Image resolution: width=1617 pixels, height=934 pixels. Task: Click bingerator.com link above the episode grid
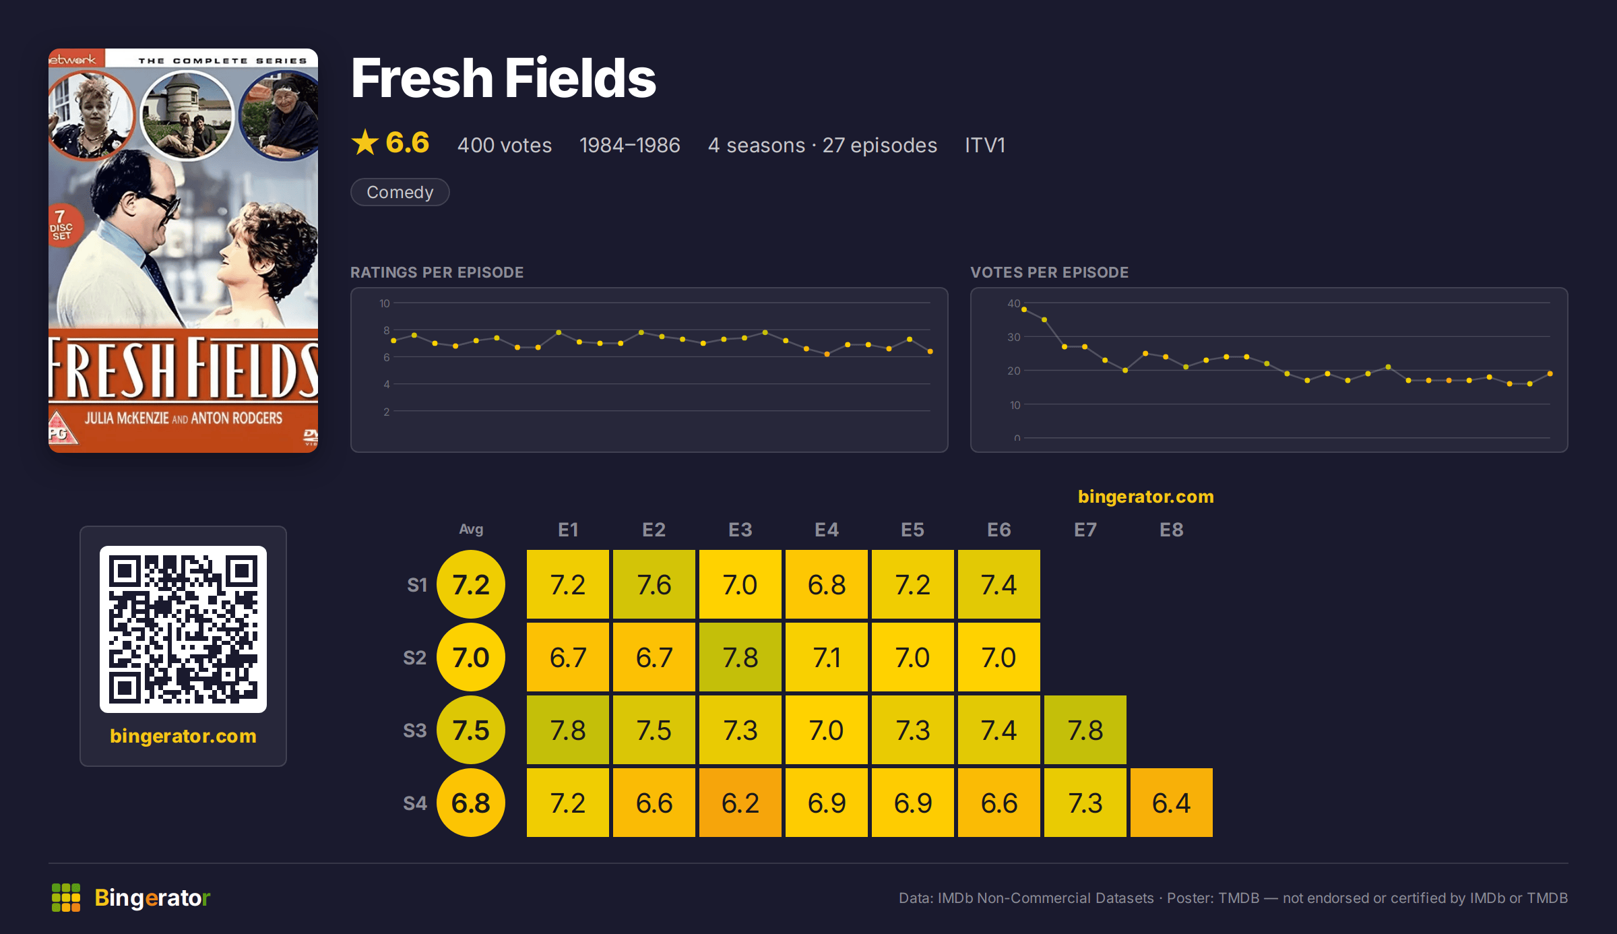click(x=1146, y=497)
